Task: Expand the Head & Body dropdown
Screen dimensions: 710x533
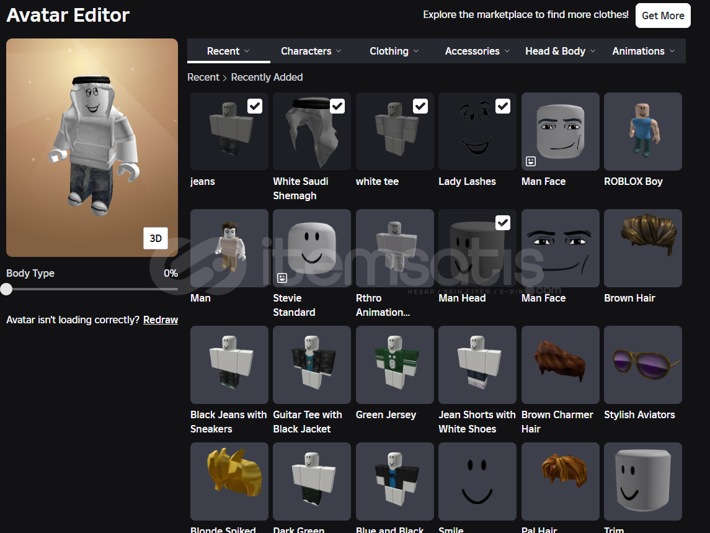Action: [x=560, y=51]
